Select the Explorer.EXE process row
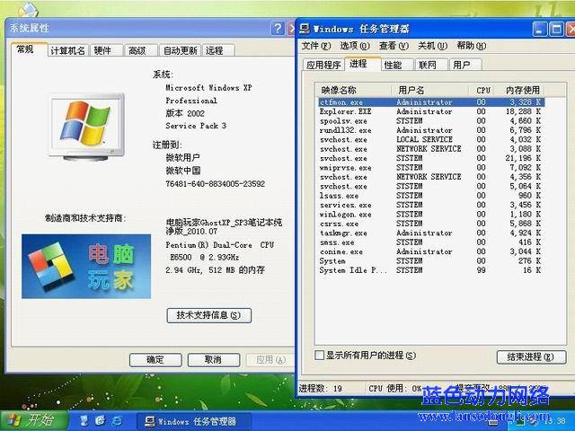Image resolution: width=575 pixels, height=431 pixels. [x=431, y=111]
